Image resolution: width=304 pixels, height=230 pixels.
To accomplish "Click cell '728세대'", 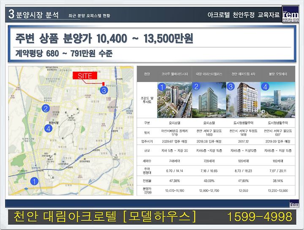I will click(209, 161).
